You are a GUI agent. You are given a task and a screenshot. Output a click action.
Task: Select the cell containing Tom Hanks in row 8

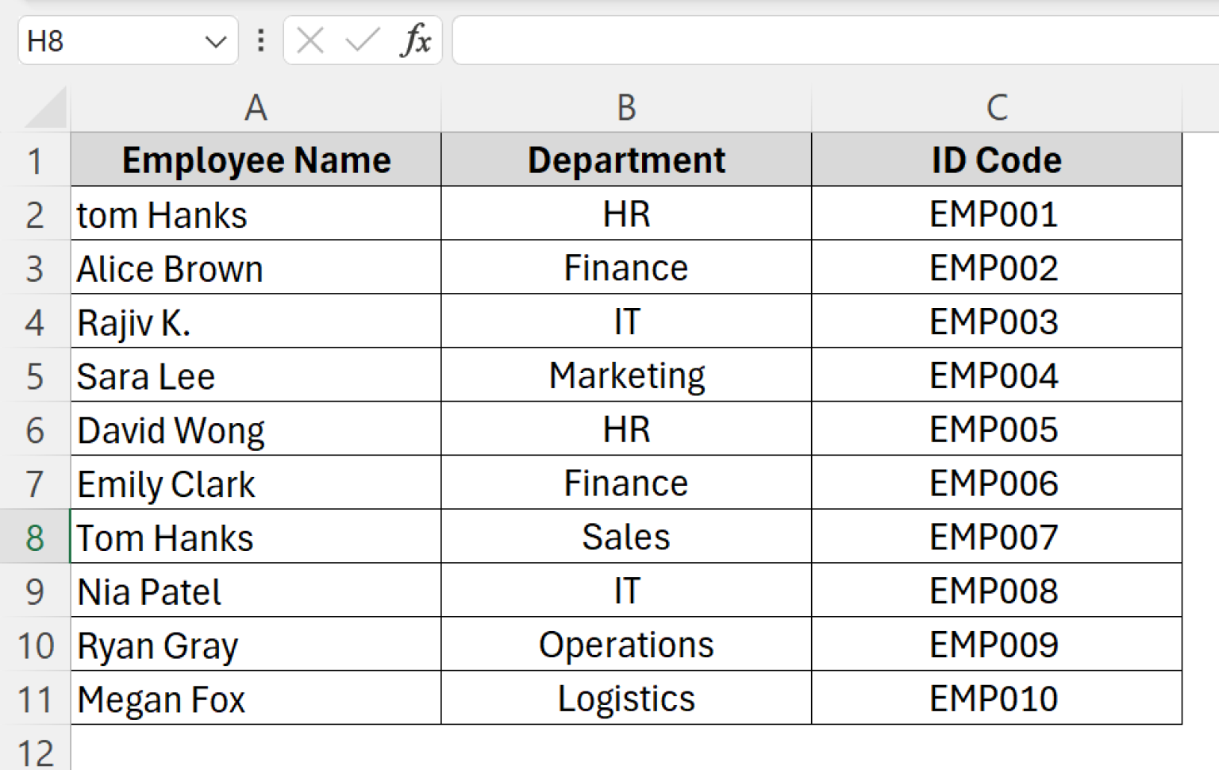tap(256, 537)
